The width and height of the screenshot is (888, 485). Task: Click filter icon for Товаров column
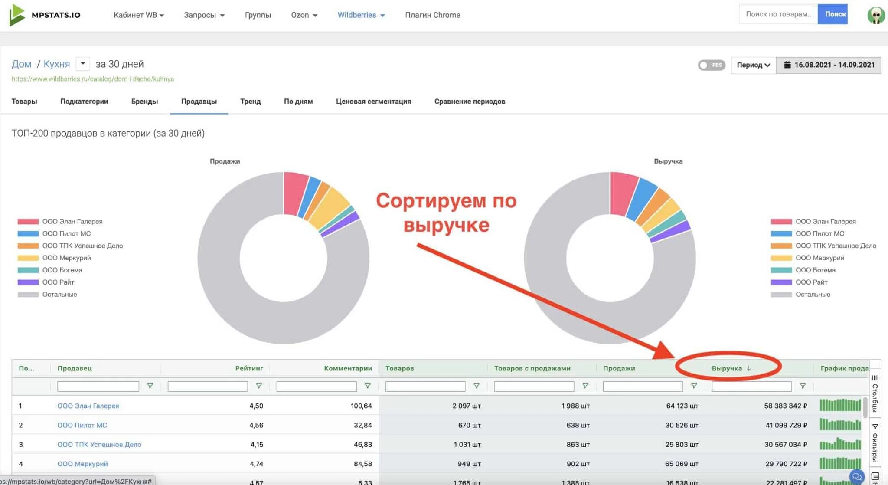tap(476, 386)
